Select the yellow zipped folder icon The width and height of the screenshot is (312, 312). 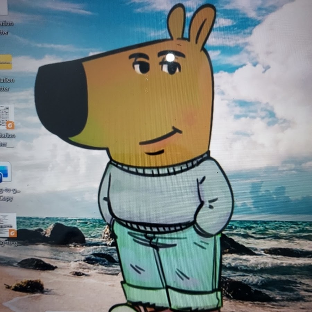click(x=6, y=62)
